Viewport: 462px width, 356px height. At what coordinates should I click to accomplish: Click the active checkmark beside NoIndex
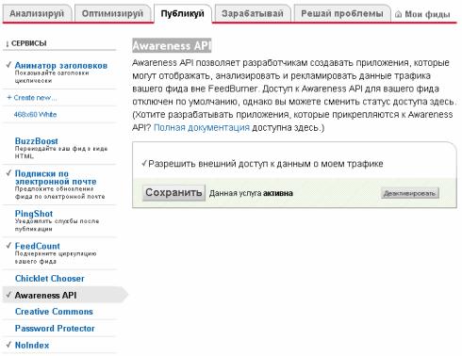click(8, 345)
